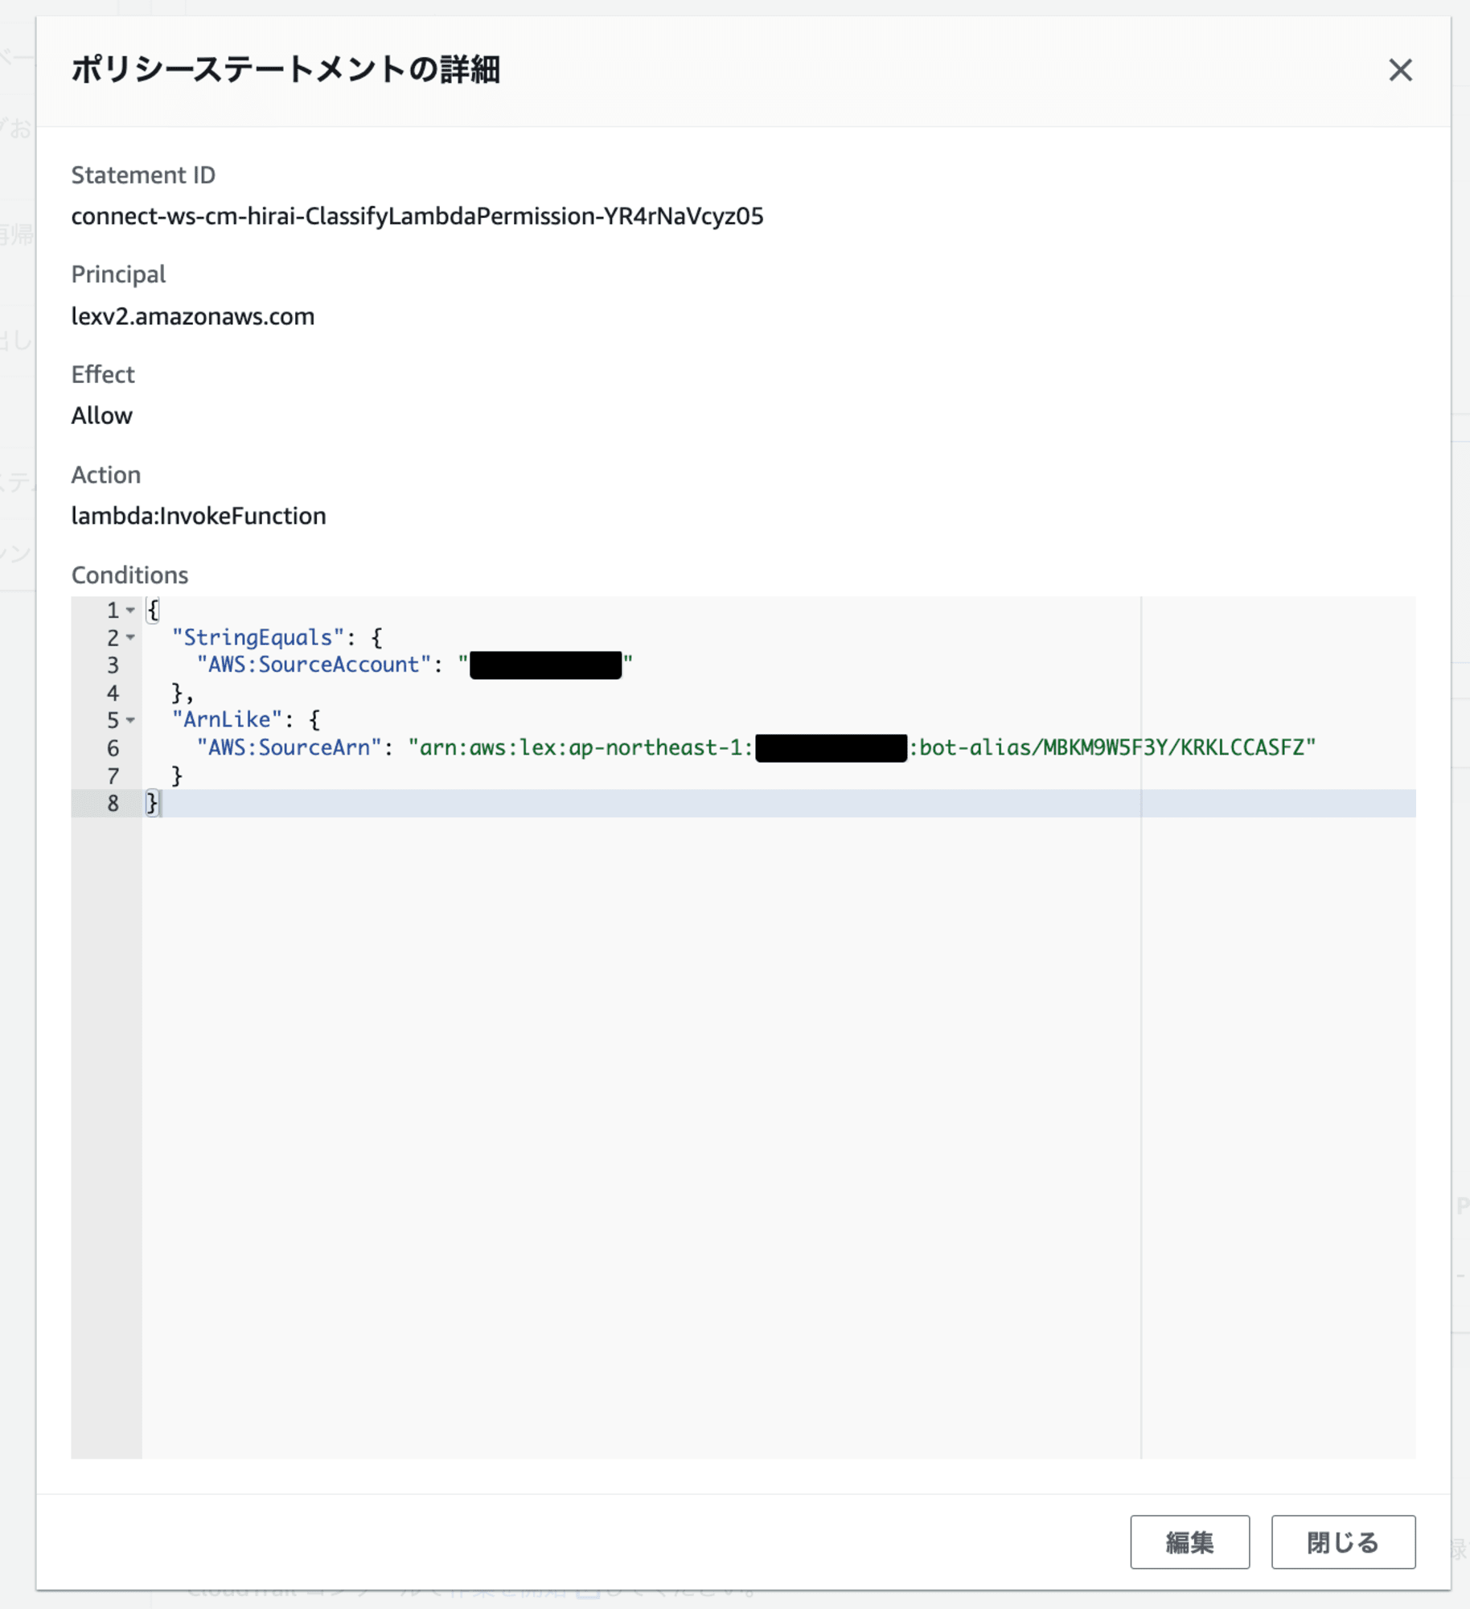Click the Statement ID label
The height and width of the screenshot is (1609, 1470).
click(x=143, y=175)
